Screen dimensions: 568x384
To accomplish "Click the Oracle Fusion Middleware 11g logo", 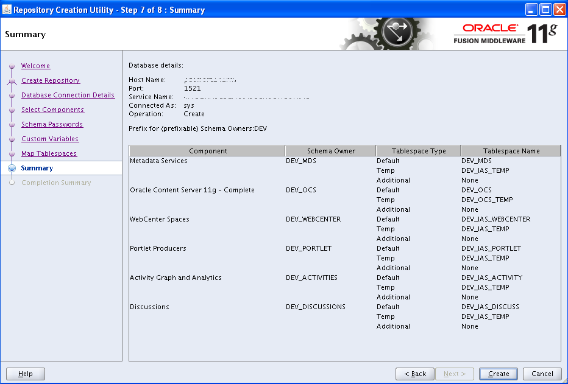I will click(505, 34).
